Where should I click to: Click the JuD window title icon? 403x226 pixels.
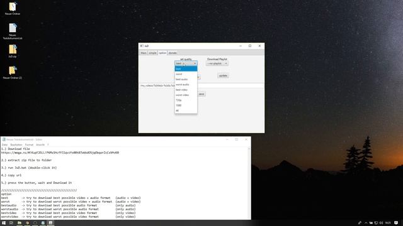[142, 46]
